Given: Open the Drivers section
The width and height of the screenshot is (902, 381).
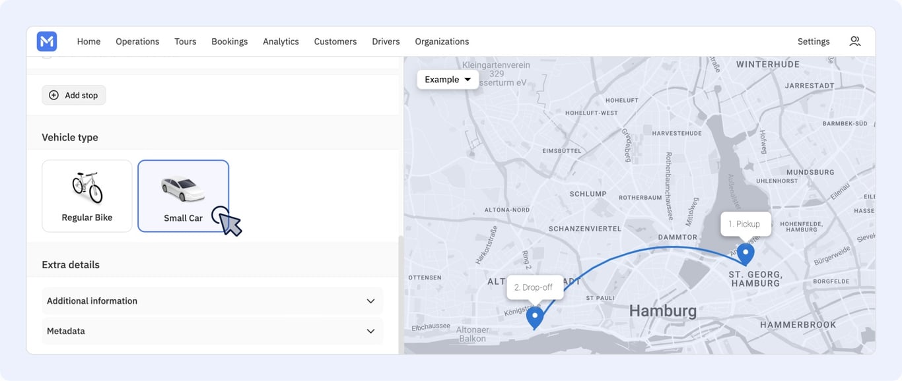Looking at the screenshot, I should pyautogui.click(x=386, y=42).
